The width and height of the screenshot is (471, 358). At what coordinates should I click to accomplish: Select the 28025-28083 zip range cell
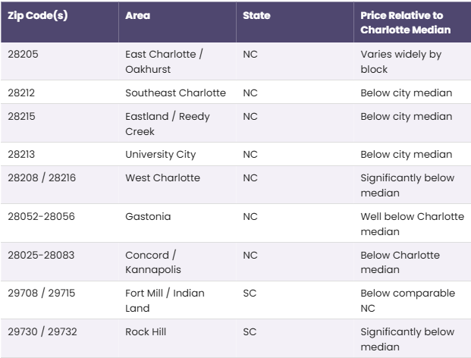tap(41, 256)
